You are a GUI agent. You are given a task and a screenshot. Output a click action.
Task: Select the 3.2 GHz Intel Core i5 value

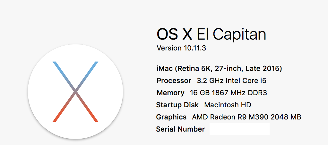tap(232, 80)
